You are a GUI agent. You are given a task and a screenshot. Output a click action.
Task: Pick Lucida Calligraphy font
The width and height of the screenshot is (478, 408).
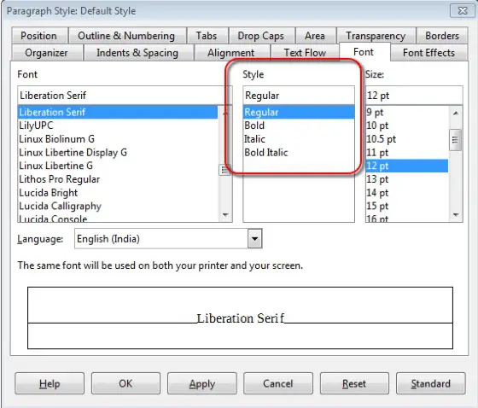(x=118, y=206)
